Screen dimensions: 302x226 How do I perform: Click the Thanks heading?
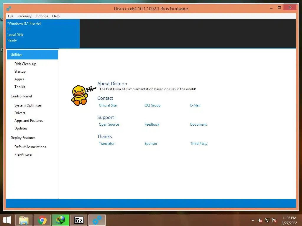coord(104,137)
